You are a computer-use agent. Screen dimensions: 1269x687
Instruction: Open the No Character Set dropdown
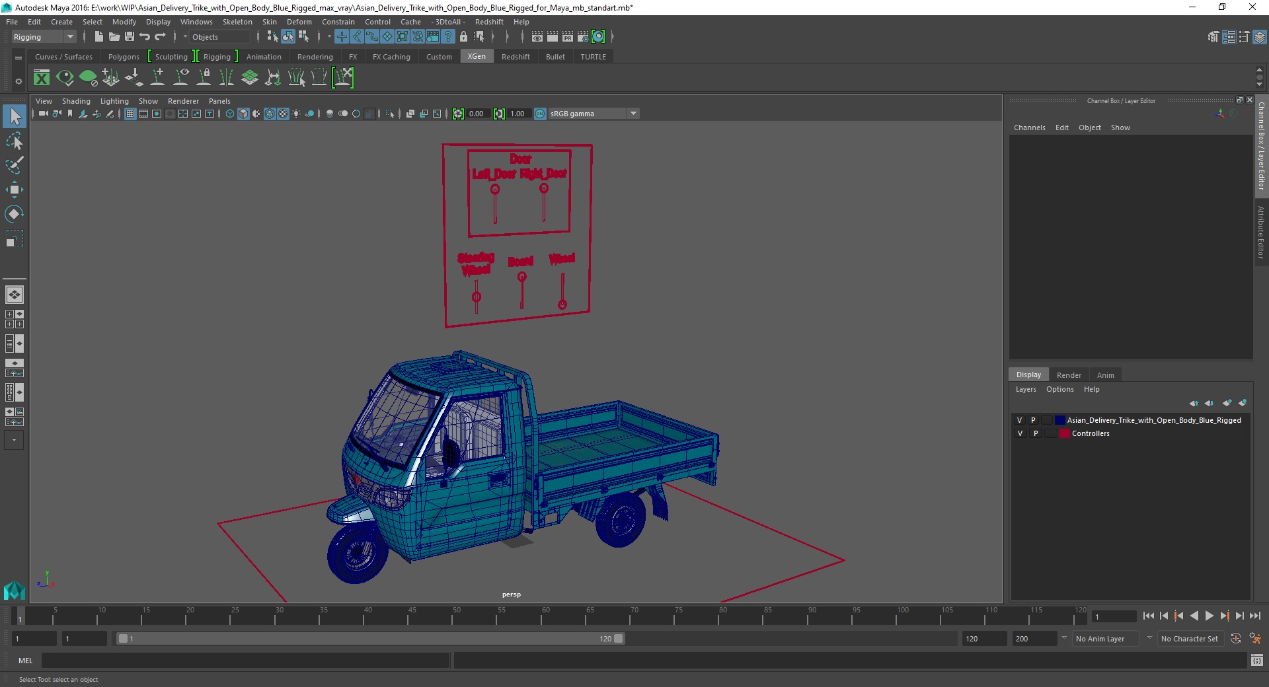click(x=1191, y=639)
